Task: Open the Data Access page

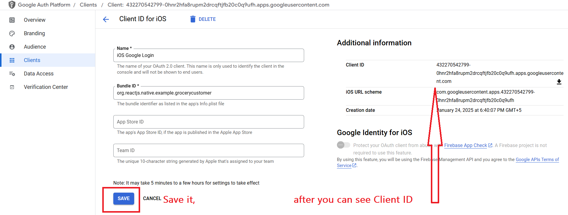Action: [x=39, y=74]
